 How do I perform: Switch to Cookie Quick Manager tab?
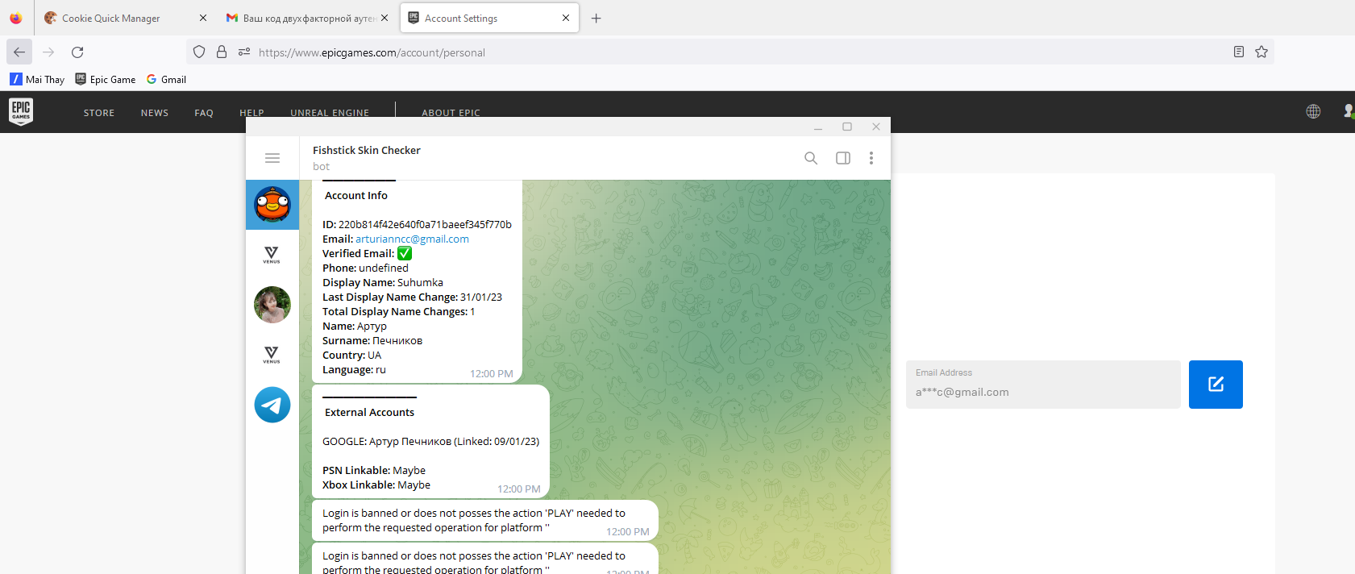[123, 18]
